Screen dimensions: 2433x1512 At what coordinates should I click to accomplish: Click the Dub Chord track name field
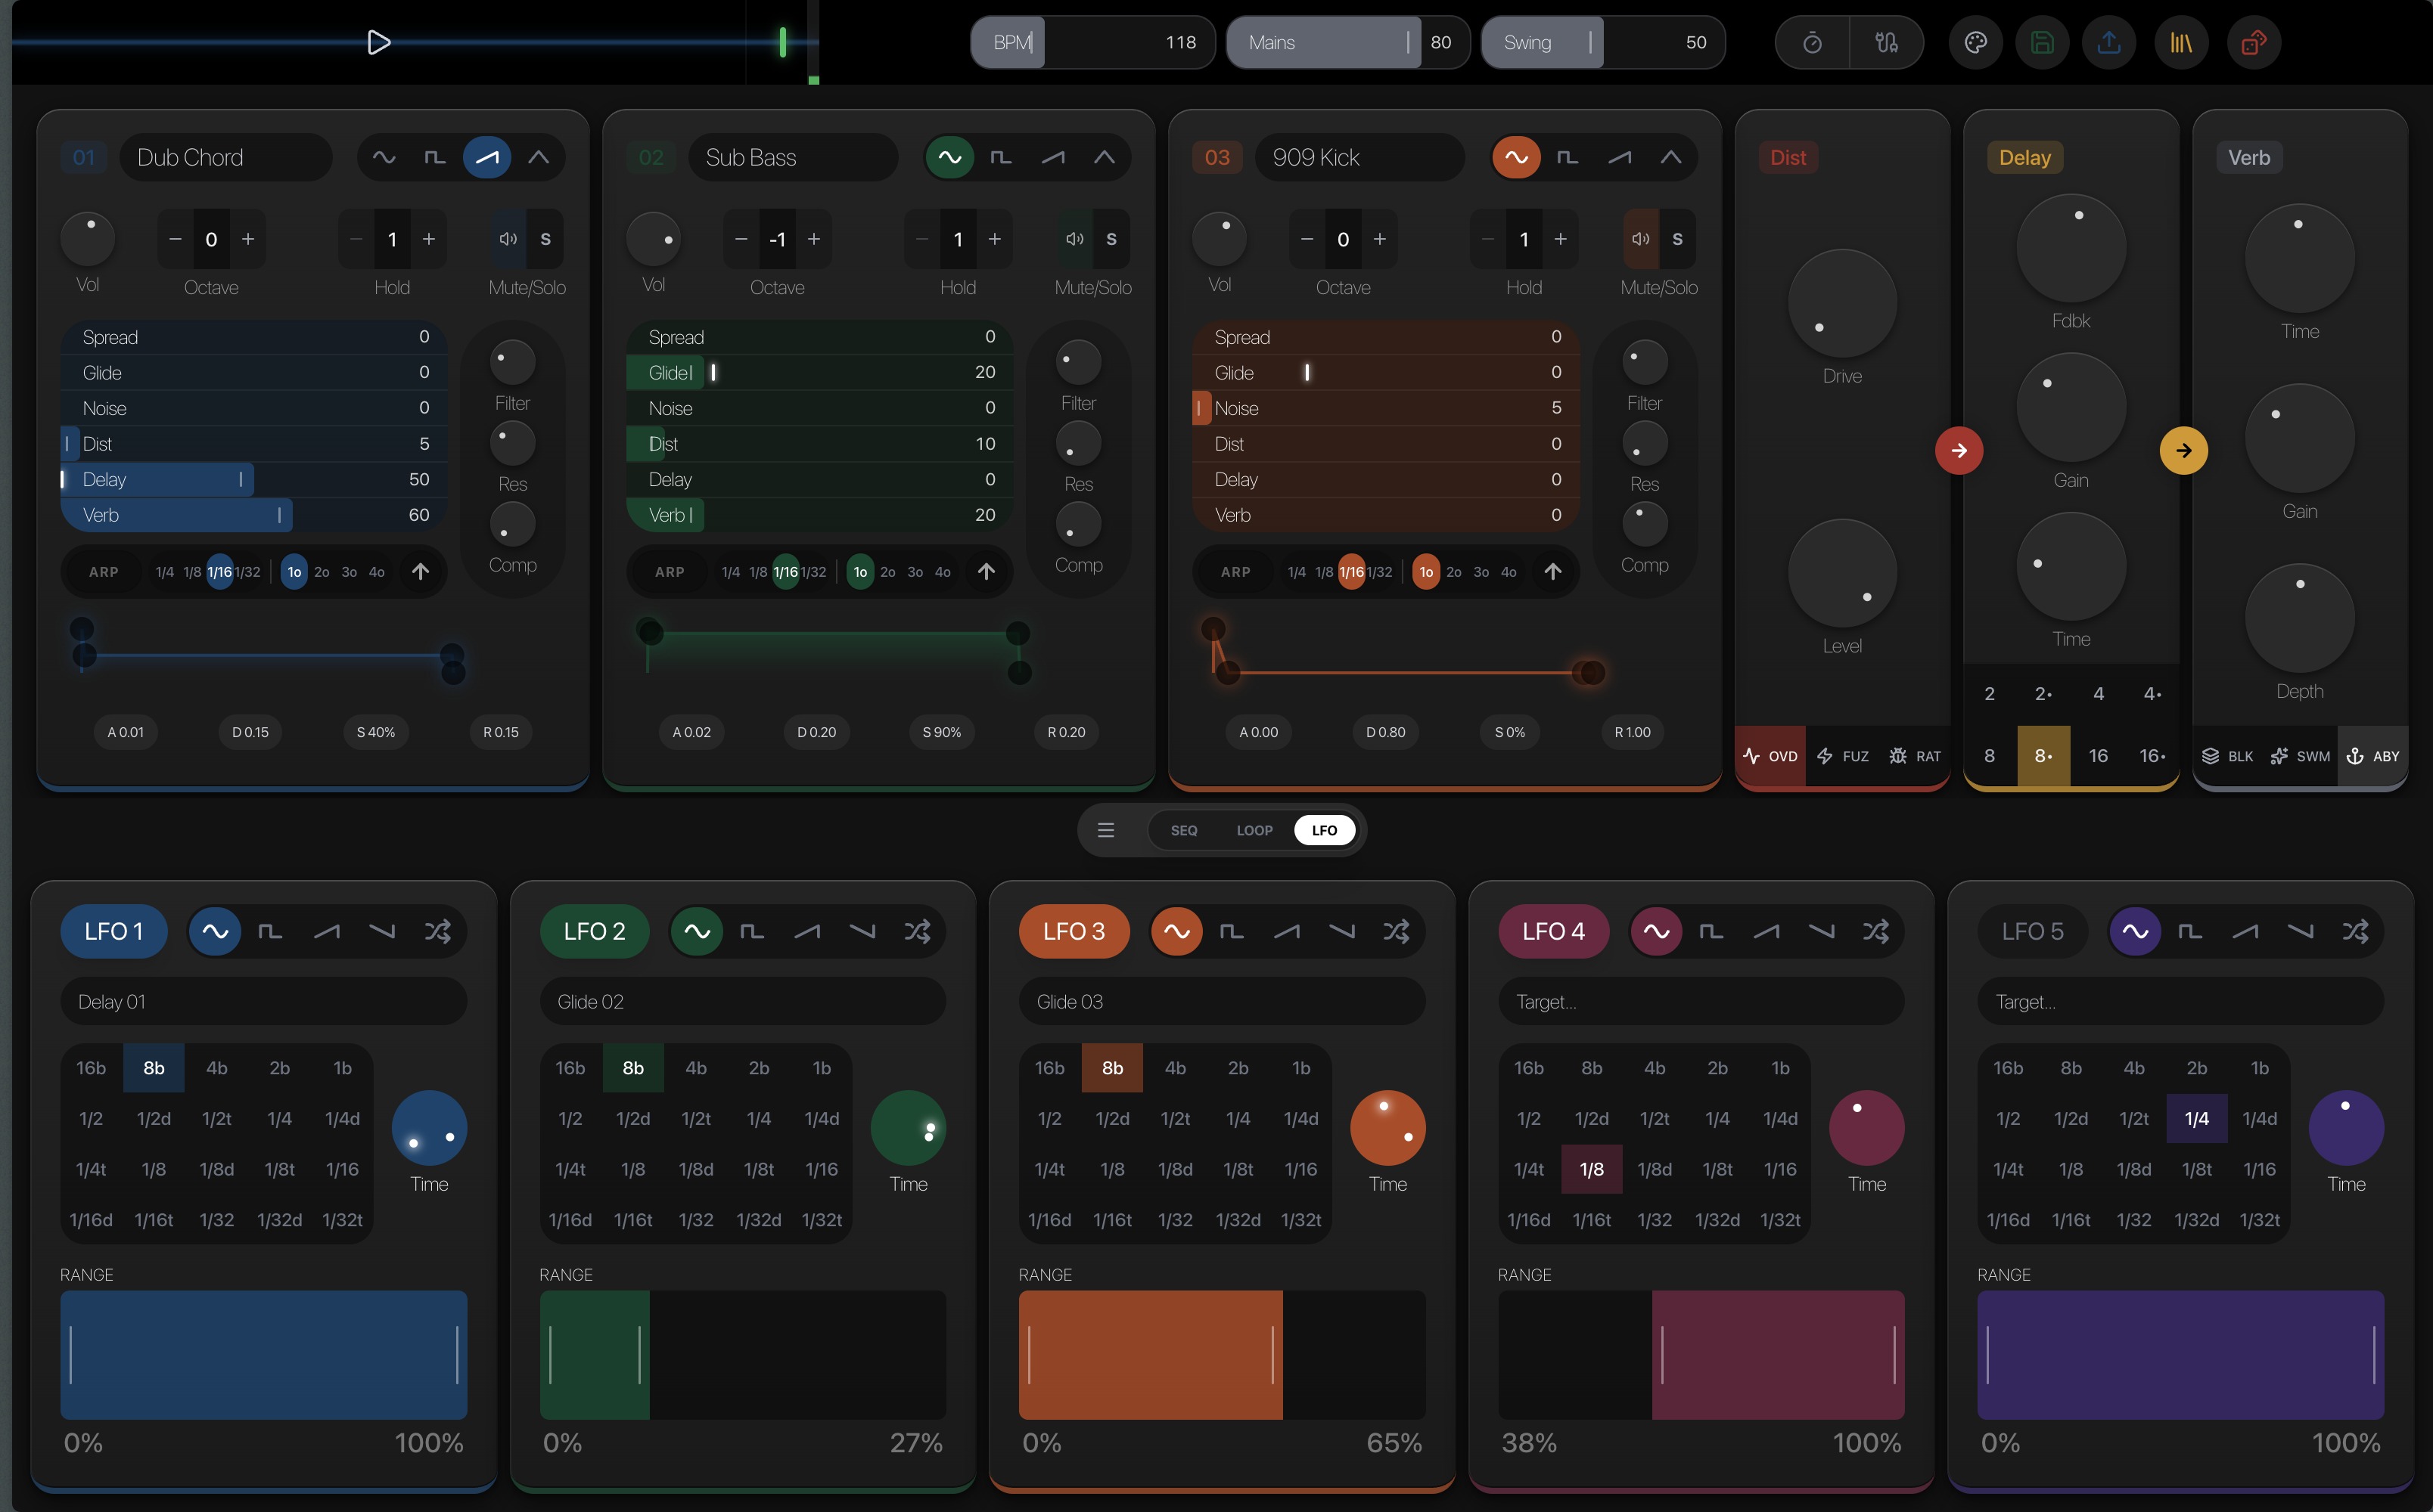coord(226,157)
